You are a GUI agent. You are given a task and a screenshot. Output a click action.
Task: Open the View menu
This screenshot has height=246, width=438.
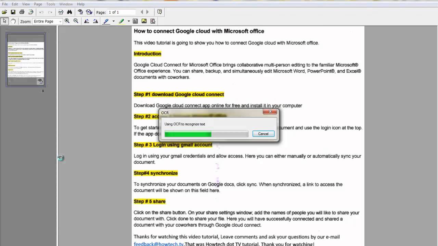(x=26, y=4)
